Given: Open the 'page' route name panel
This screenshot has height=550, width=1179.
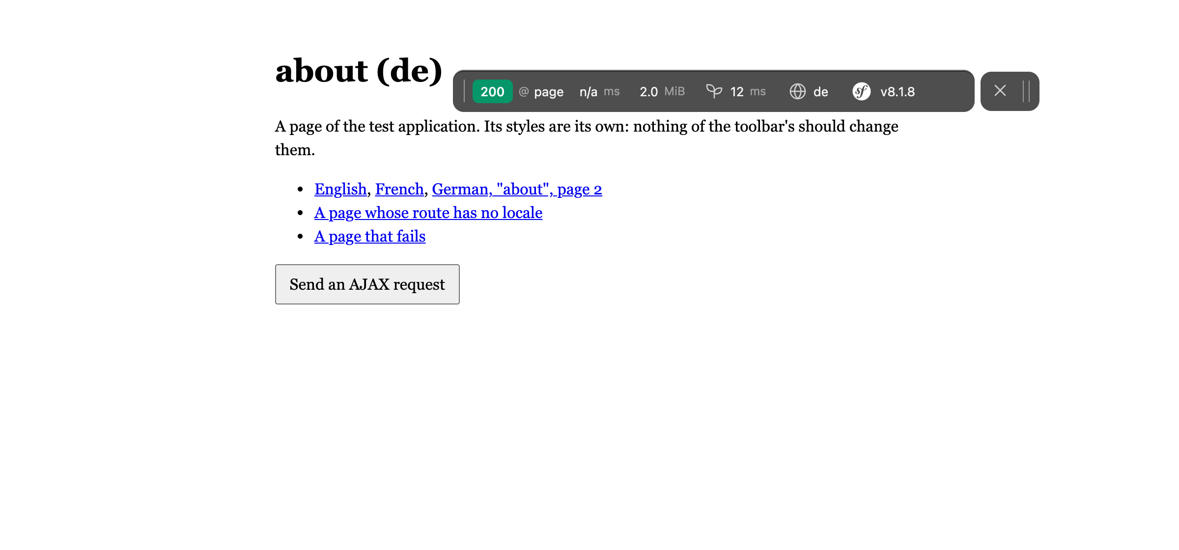Looking at the screenshot, I should (x=549, y=92).
